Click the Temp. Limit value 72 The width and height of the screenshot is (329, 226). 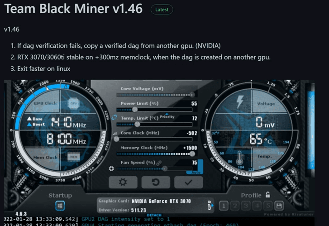pyautogui.click(x=195, y=119)
